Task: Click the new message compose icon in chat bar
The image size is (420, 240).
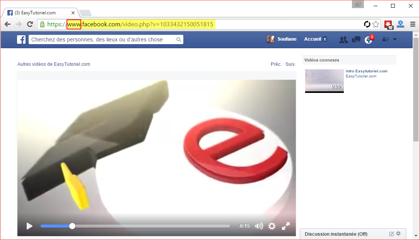Action: coord(392,234)
